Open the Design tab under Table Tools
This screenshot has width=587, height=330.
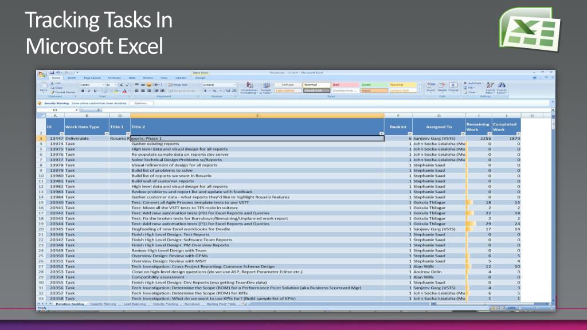[x=200, y=78]
